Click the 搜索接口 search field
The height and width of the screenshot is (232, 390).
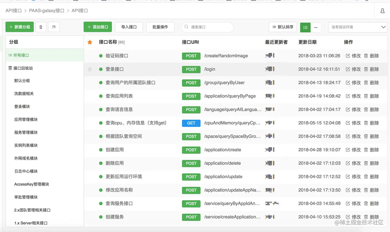[207, 27]
